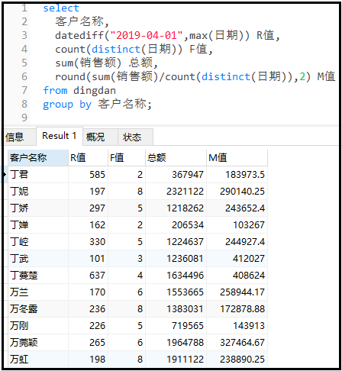This screenshot has height=371, width=342.
Task: Select the 丁崆 customer cell
Action: [x=38, y=242]
